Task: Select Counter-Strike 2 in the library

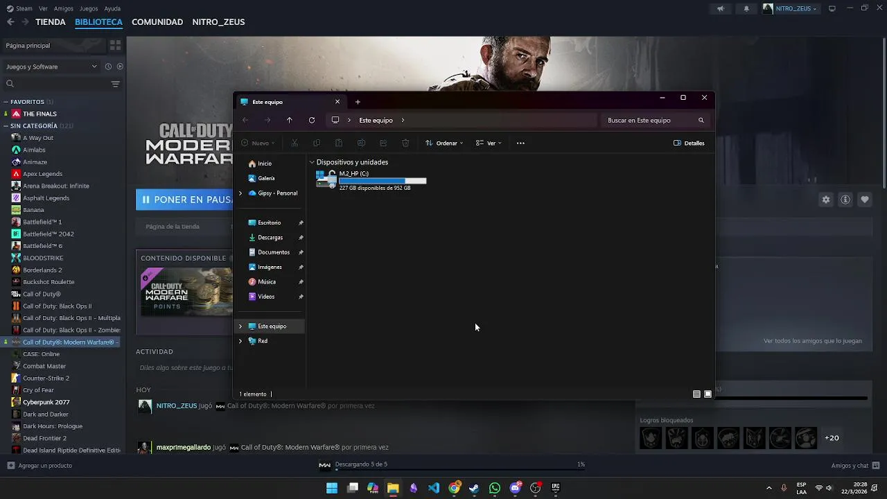Action: (x=46, y=378)
